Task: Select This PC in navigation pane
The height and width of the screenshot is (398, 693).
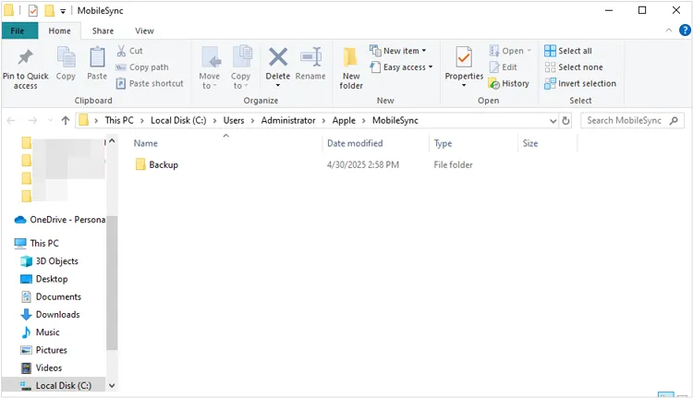Action: [x=37, y=244]
